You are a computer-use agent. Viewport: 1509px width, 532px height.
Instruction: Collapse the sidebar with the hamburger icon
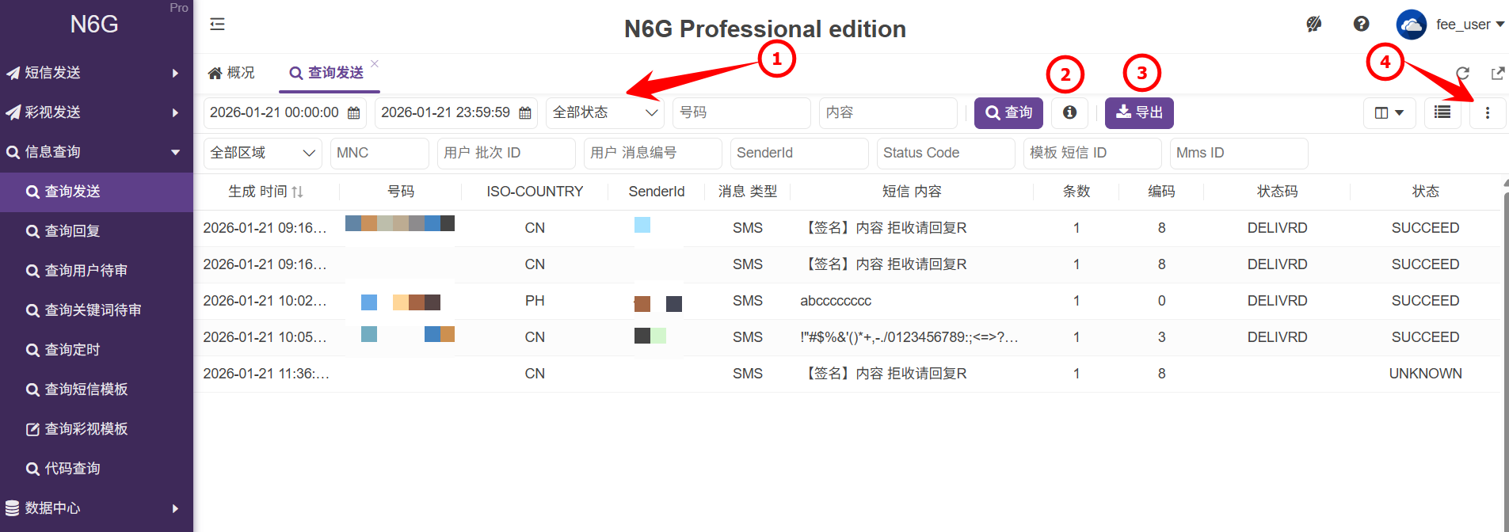pyautogui.click(x=217, y=25)
